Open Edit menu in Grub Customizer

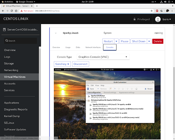[92, 85]
